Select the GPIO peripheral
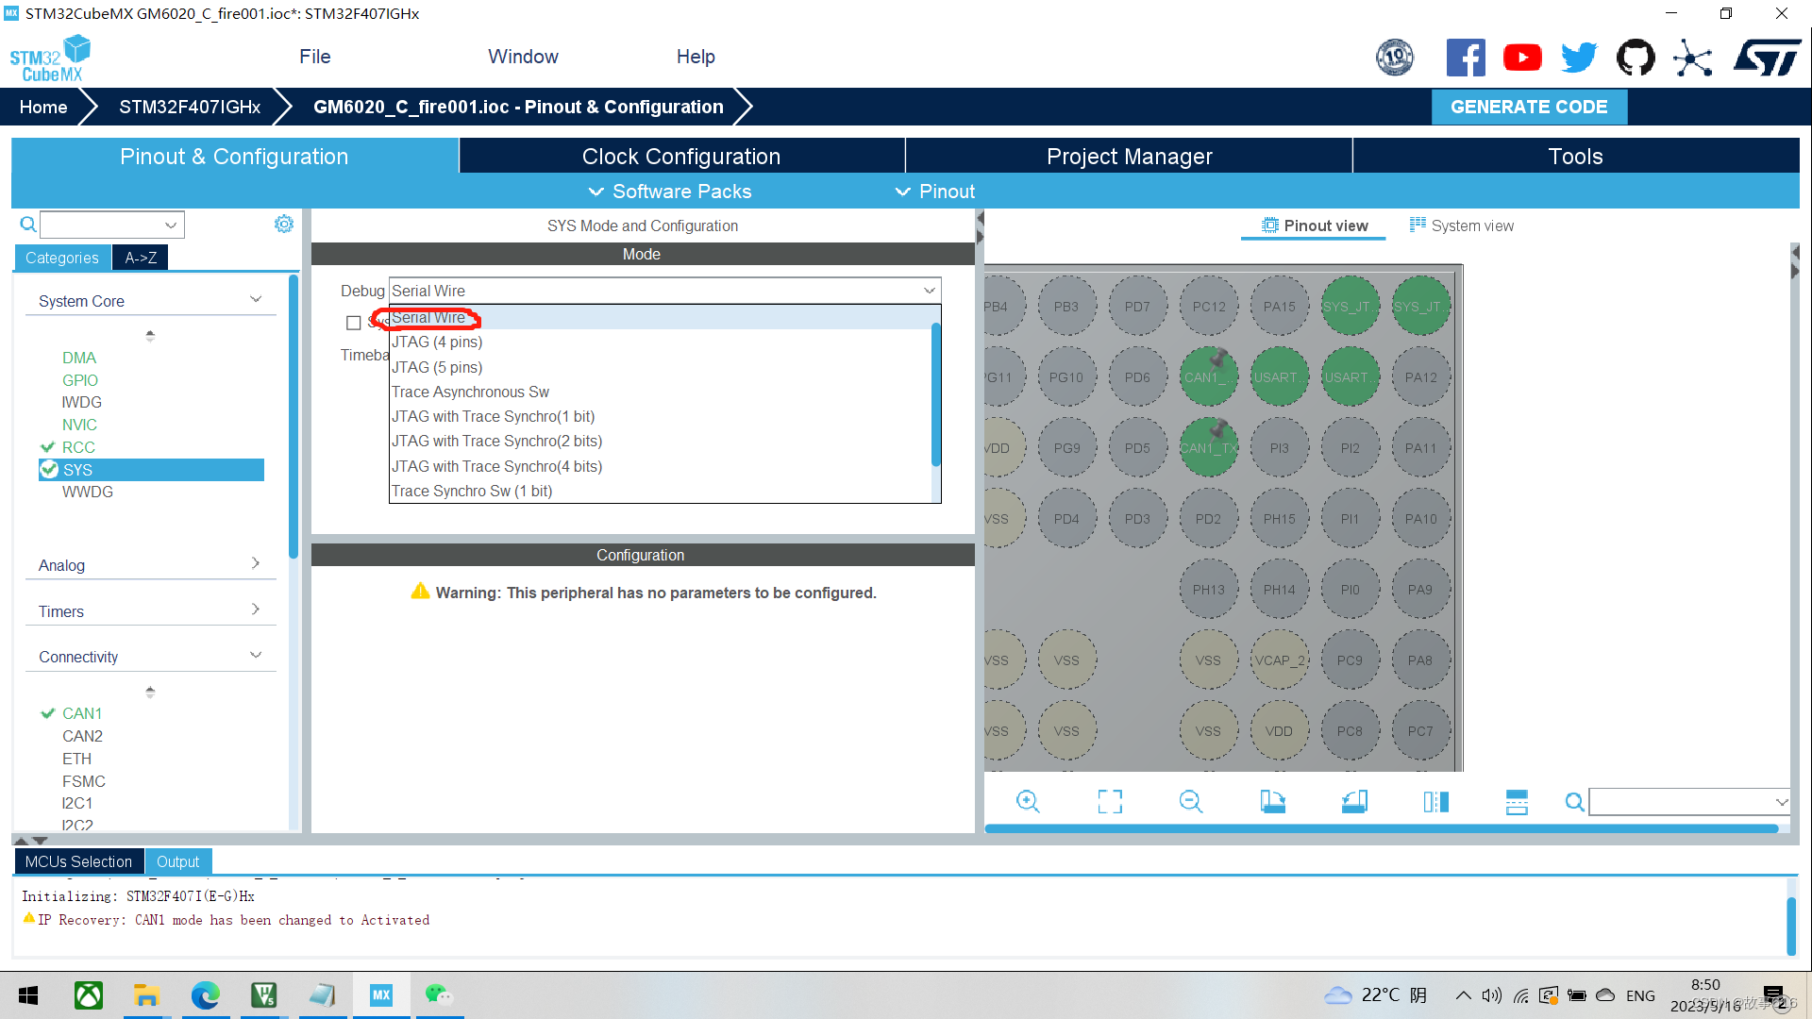The height and width of the screenshot is (1019, 1812). pyautogui.click(x=80, y=380)
